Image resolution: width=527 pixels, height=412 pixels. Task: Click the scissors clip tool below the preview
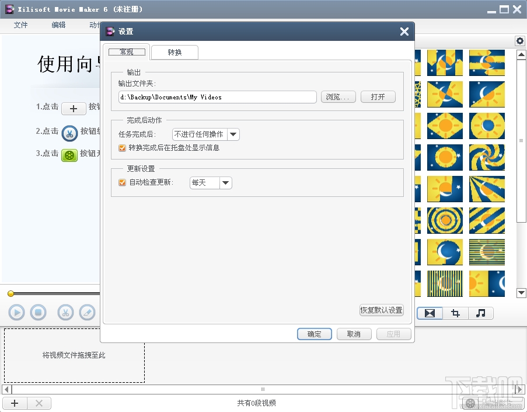[x=65, y=312]
